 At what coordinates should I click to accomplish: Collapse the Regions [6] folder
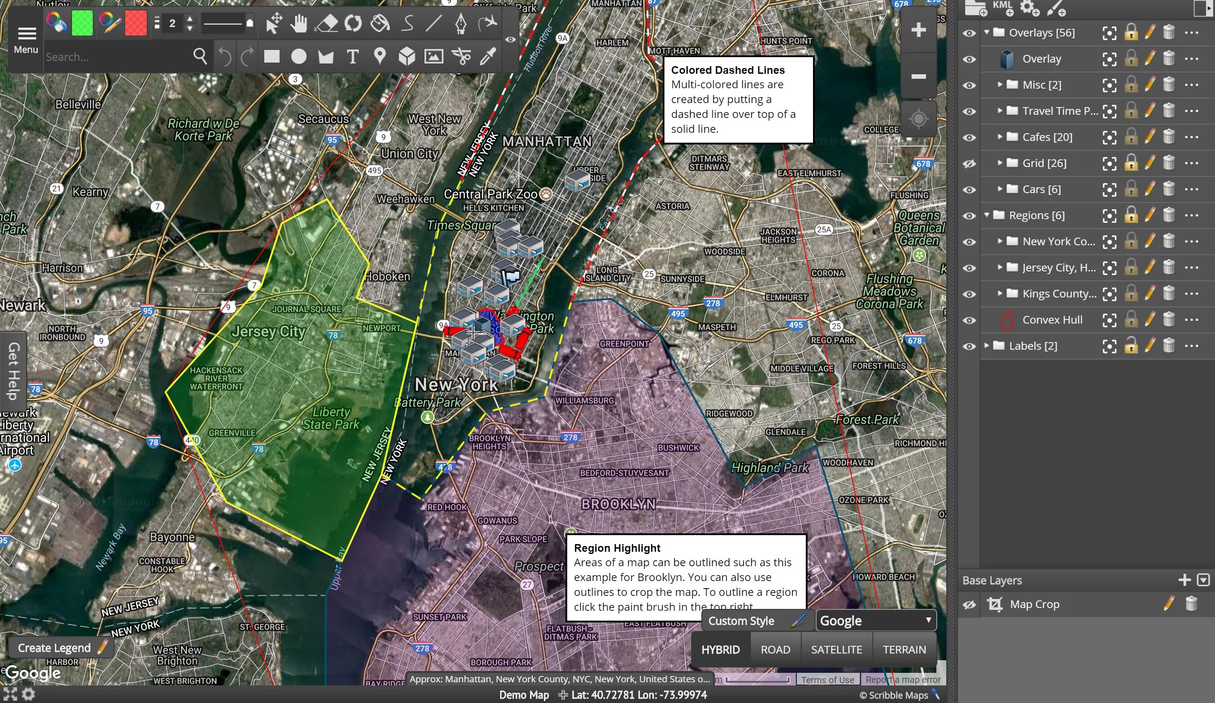point(986,215)
